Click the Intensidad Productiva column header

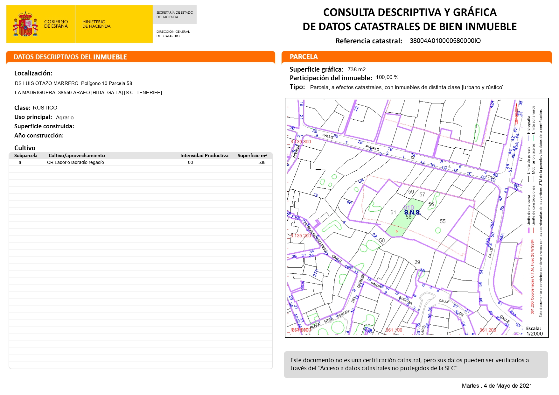[x=204, y=156]
